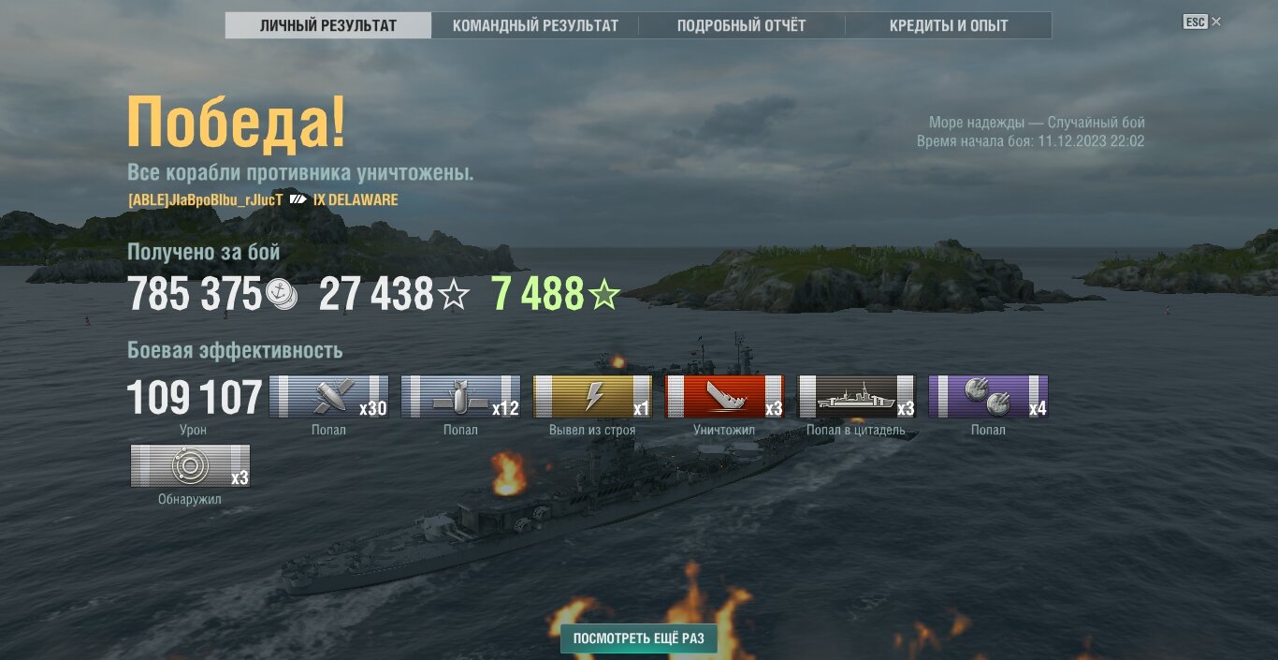
Task: Click the purple secondary hits ribbon
Action: pyautogui.click(x=988, y=396)
